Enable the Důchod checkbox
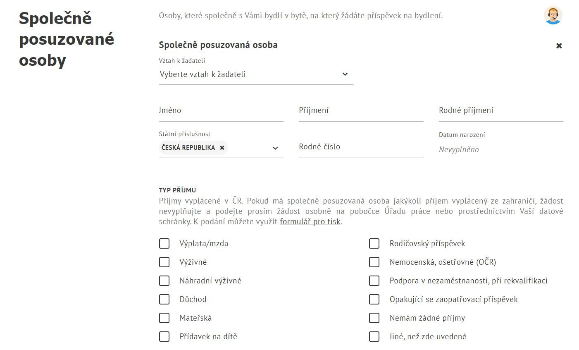The image size is (579, 350). coord(164,299)
